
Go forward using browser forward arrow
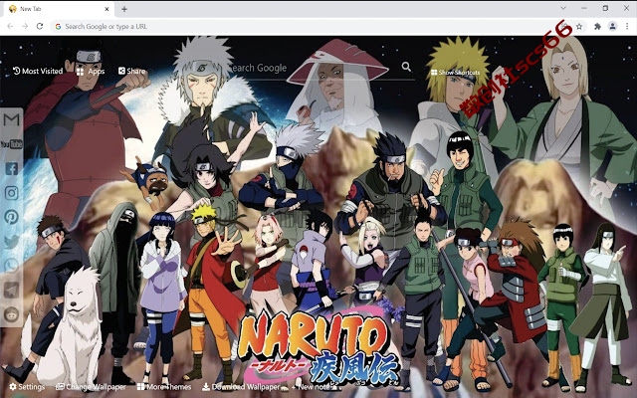point(25,27)
